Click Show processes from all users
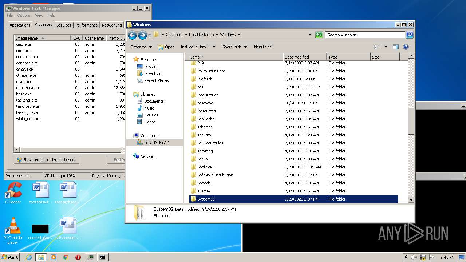 point(46,160)
